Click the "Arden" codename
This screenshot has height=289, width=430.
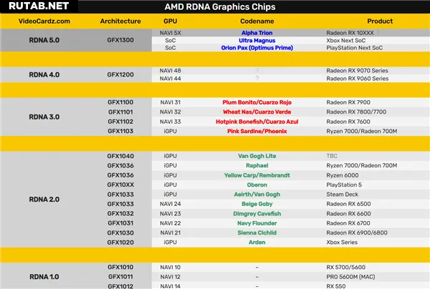click(x=257, y=243)
